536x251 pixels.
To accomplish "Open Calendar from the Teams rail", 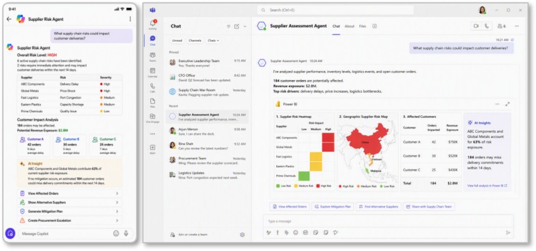I will [x=153, y=72].
